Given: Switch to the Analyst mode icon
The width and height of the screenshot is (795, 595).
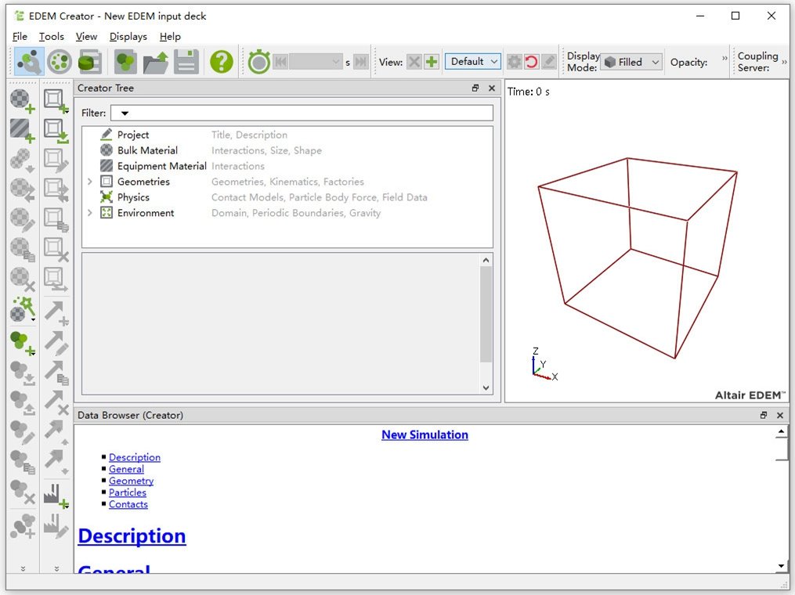Looking at the screenshot, I should click(x=90, y=62).
